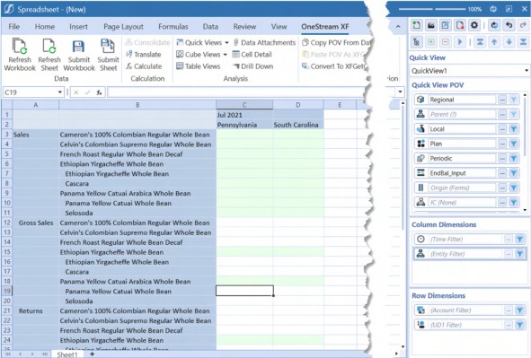Click the delete Quick View icon
The image size is (531, 358).
coord(460,25)
